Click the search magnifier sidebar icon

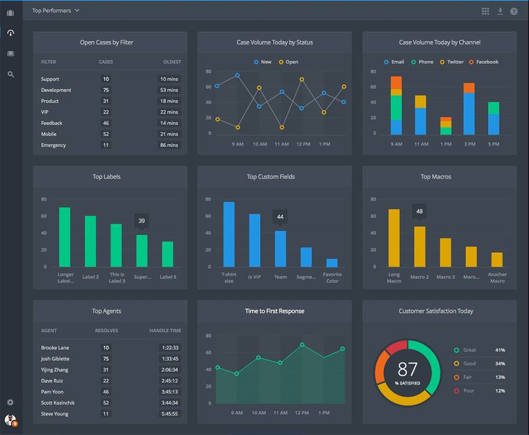pos(11,74)
